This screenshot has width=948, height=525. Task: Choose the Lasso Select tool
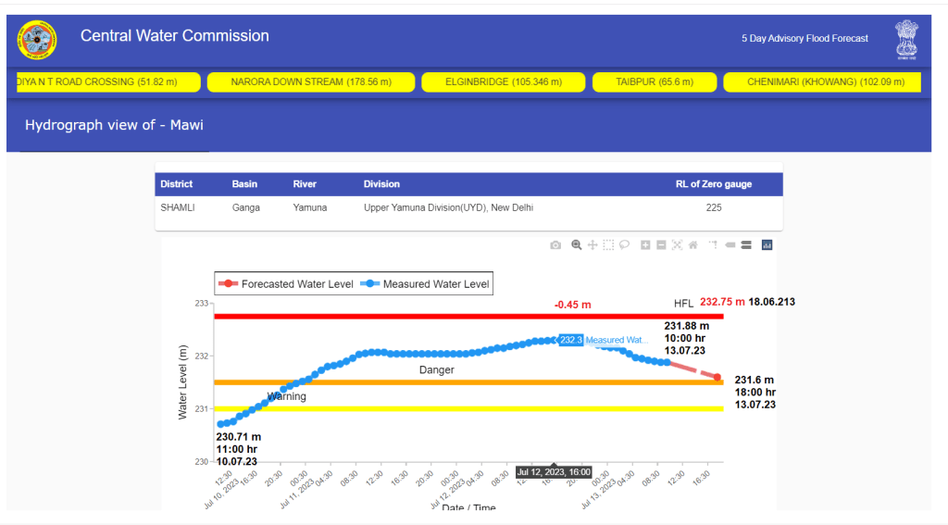(625, 245)
